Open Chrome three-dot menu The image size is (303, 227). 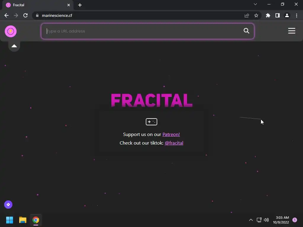tap(296, 15)
